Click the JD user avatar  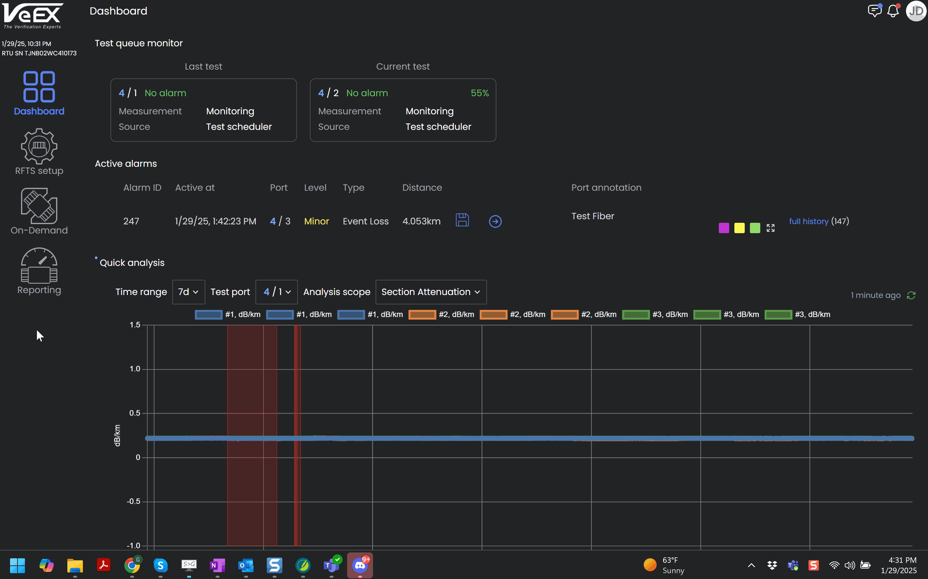click(x=916, y=11)
